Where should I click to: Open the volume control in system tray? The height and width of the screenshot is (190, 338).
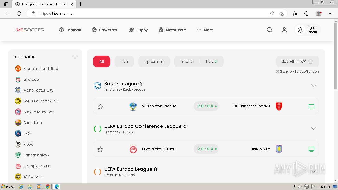pos(300,187)
